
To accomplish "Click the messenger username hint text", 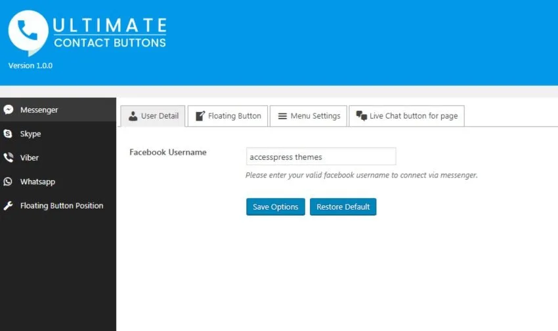I will point(362,175).
